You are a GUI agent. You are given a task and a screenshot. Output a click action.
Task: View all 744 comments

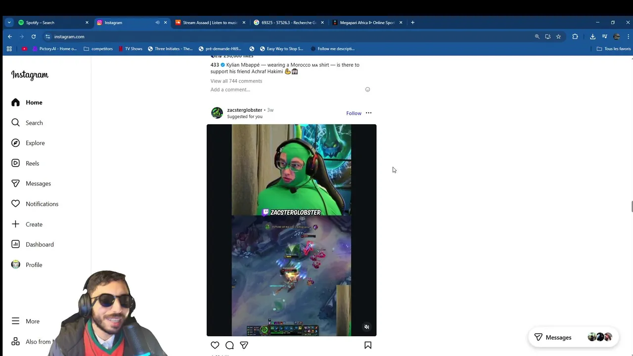(236, 81)
